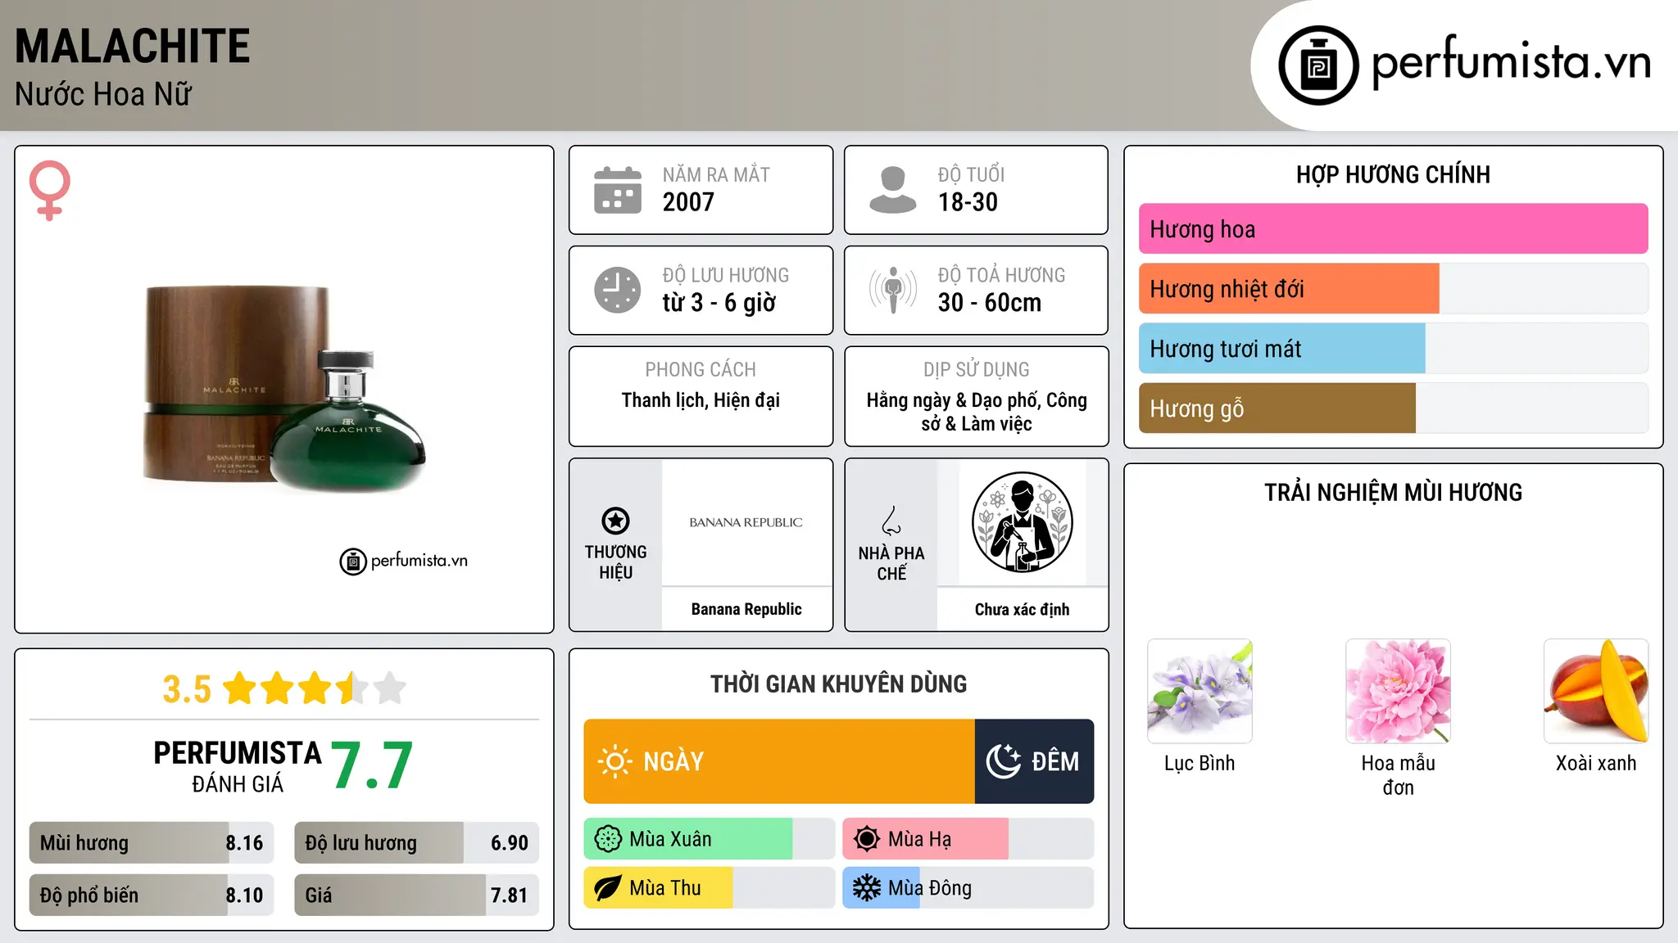
Task: Click the clock icon beside Độ lưu hương
Action: click(618, 290)
